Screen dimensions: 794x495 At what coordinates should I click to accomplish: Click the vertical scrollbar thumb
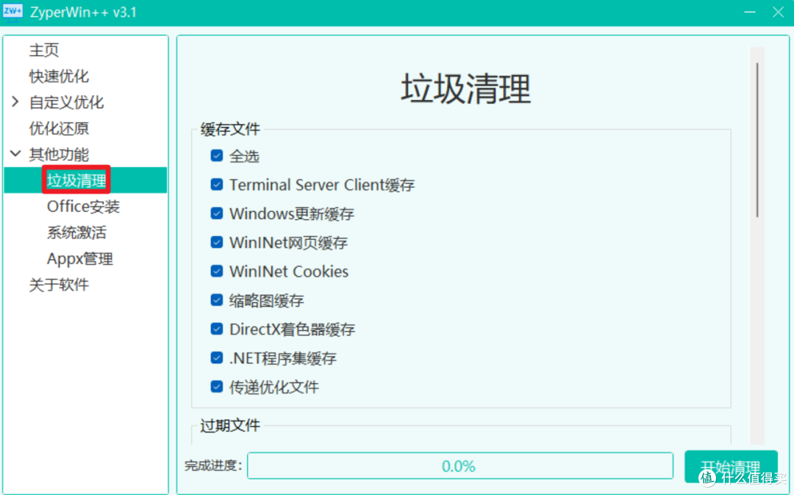point(757,140)
